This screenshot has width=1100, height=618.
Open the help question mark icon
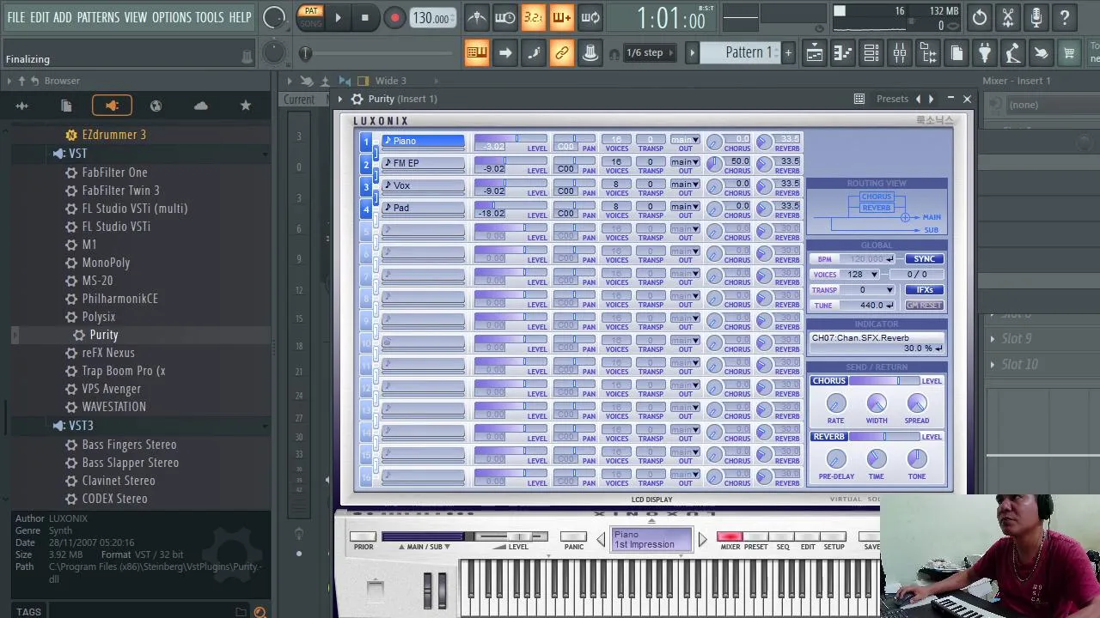click(x=1065, y=17)
